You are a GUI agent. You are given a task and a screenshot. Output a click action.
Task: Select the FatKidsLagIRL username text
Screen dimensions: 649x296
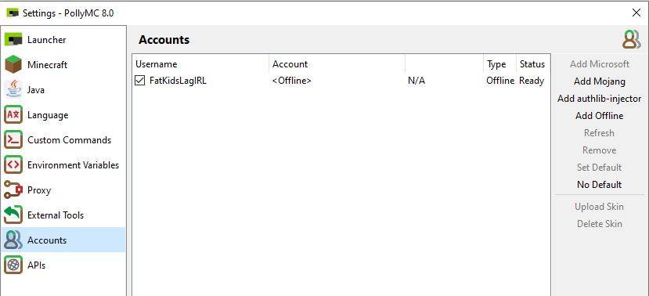(178, 81)
